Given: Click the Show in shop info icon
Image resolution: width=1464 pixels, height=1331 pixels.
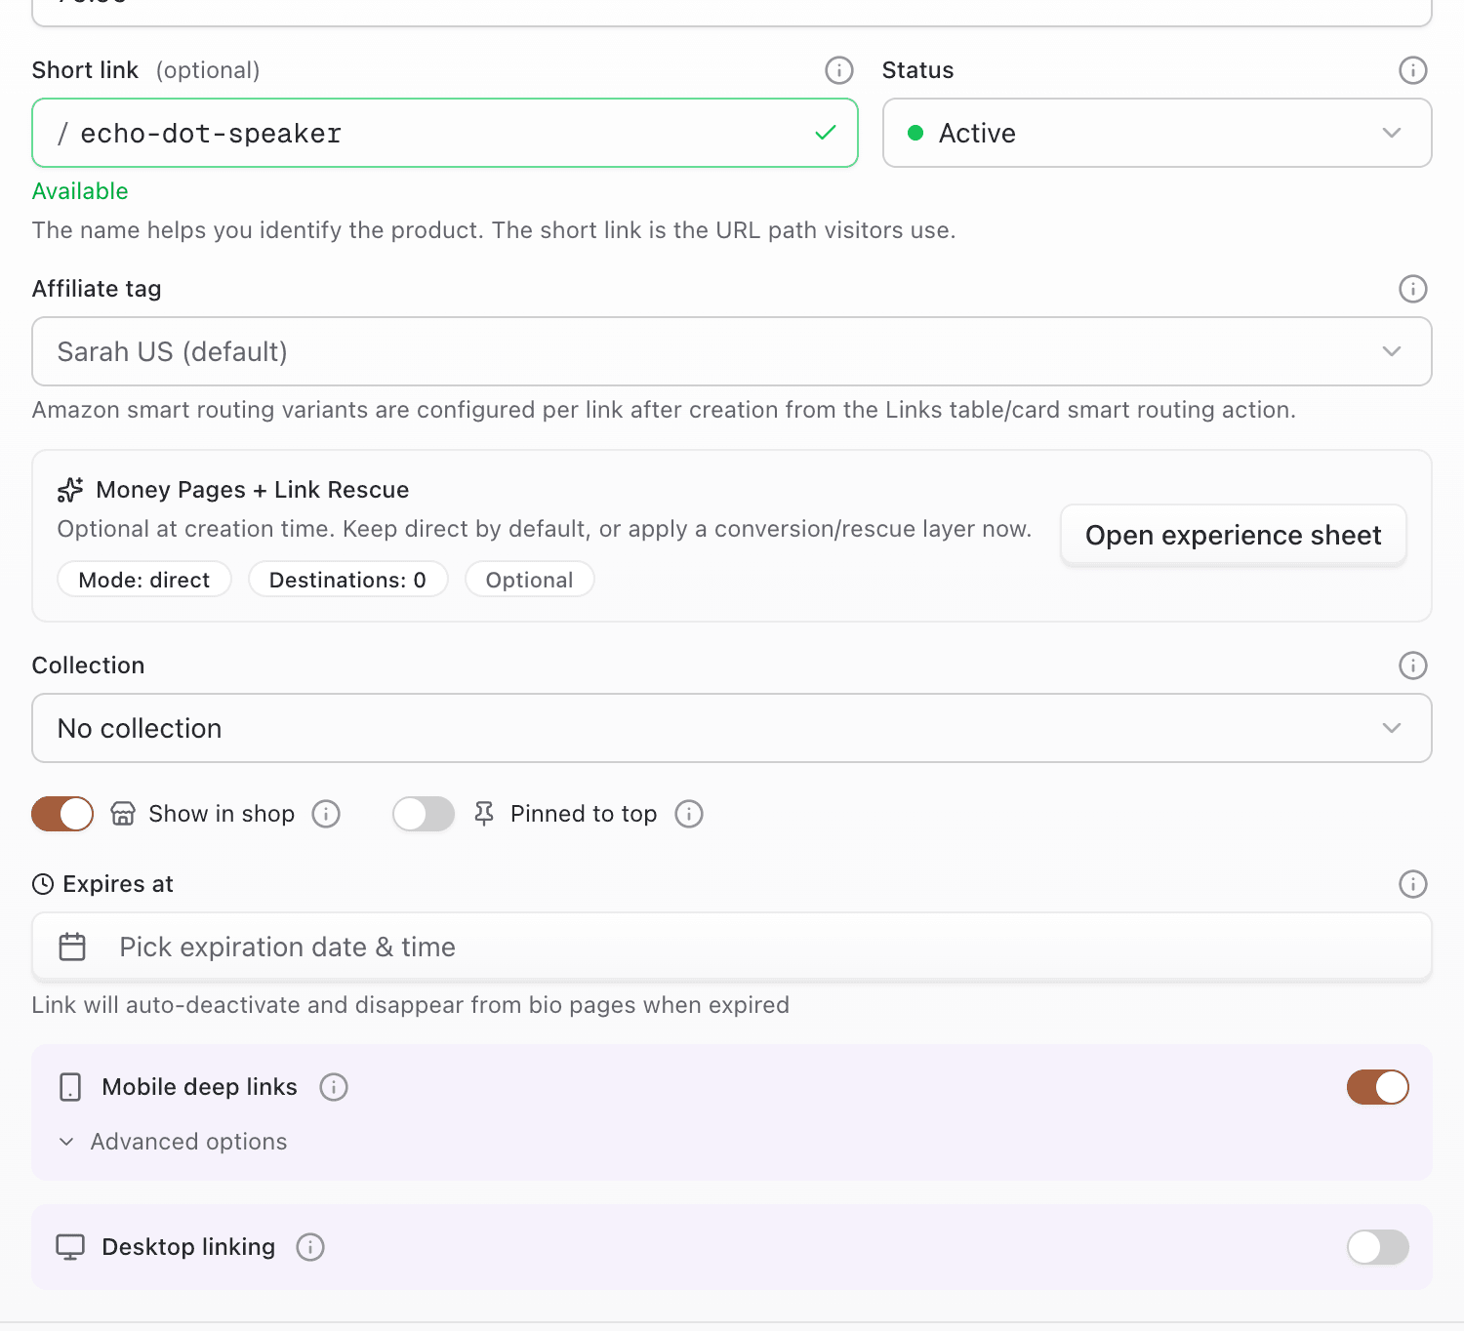Looking at the screenshot, I should tap(326, 814).
